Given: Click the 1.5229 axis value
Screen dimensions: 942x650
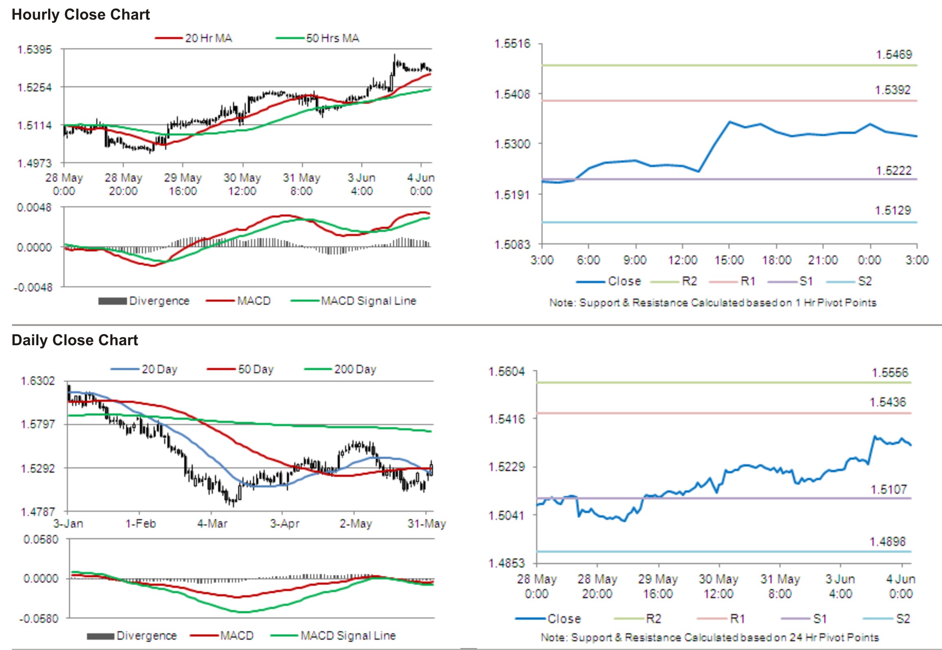Looking at the screenshot, I should pos(507,467).
